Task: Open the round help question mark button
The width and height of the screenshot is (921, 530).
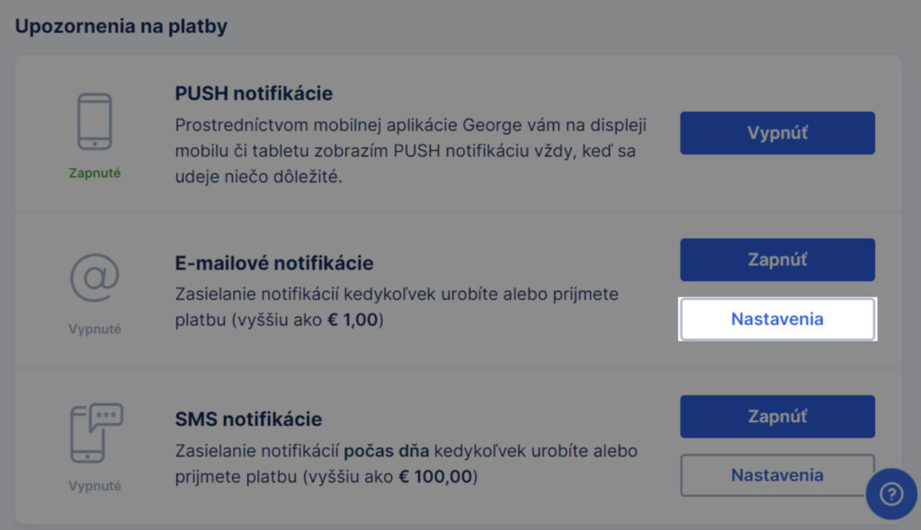Action: (x=891, y=493)
